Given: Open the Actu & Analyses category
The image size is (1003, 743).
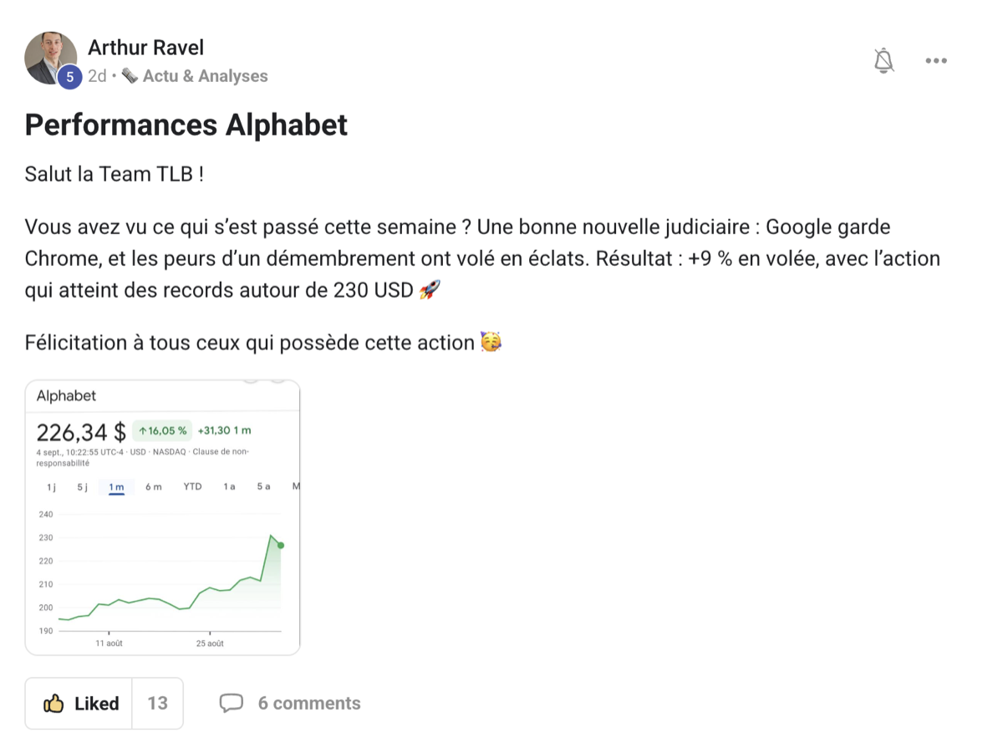Looking at the screenshot, I should (205, 76).
